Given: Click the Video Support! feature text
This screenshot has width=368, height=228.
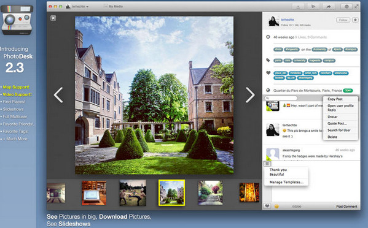Looking at the screenshot, I should click(17, 94).
